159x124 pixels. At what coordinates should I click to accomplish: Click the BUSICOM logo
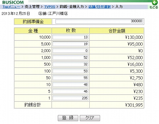pos(13,2)
